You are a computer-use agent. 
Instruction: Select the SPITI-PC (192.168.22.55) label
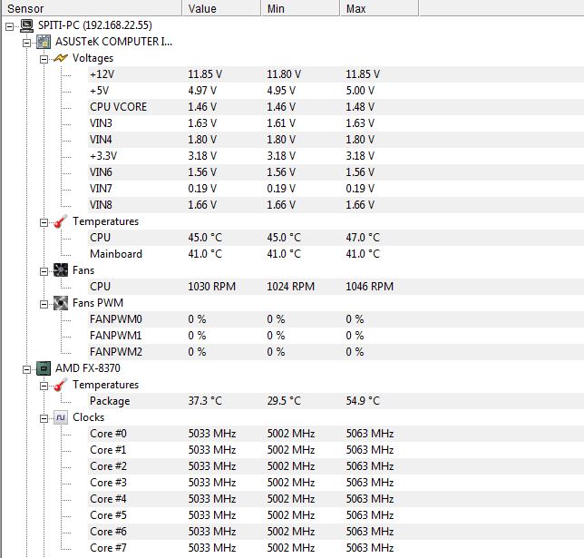click(x=95, y=25)
